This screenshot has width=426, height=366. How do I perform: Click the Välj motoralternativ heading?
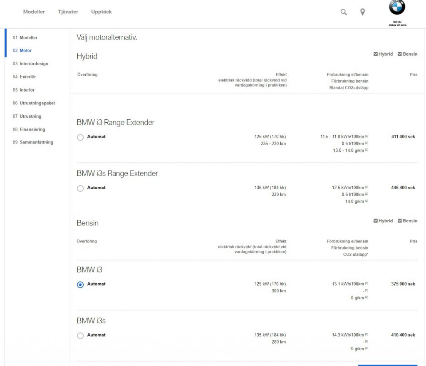107,37
